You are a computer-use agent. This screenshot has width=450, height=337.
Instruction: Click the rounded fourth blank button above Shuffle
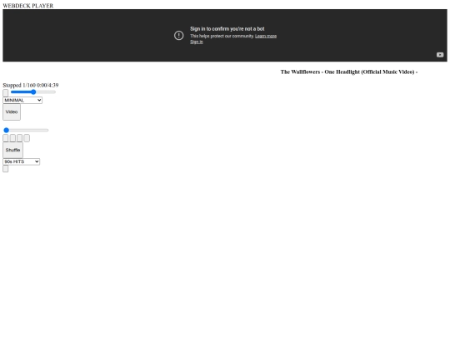coord(27,138)
